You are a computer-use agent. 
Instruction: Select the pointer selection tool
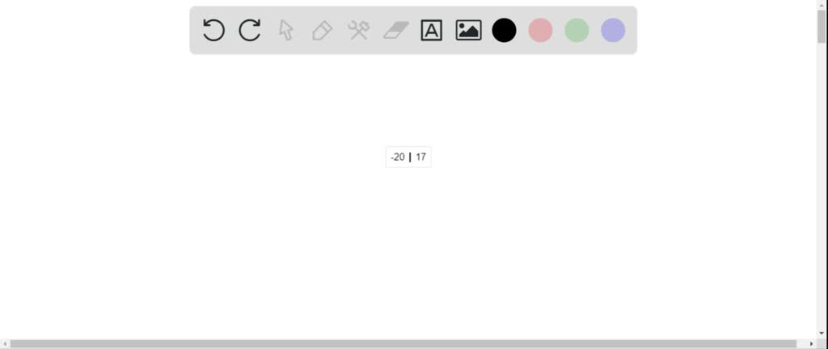pyautogui.click(x=285, y=30)
